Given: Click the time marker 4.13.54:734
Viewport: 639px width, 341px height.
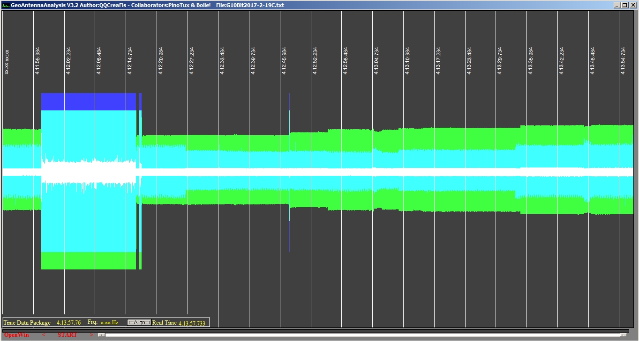Looking at the screenshot, I should (x=623, y=61).
